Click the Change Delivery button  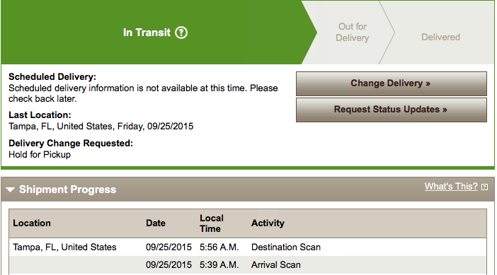(x=391, y=83)
